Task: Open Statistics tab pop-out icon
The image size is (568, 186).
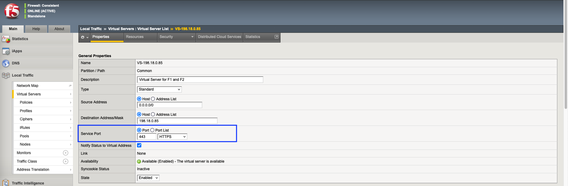Action: 277,37
